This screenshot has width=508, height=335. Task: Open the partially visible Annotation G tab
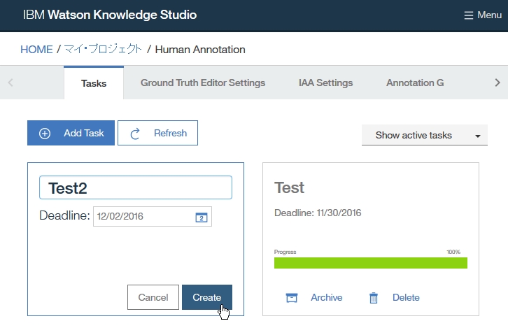pyautogui.click(x=415, y=83)
